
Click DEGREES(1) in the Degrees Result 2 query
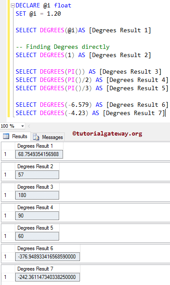(57, 55)
